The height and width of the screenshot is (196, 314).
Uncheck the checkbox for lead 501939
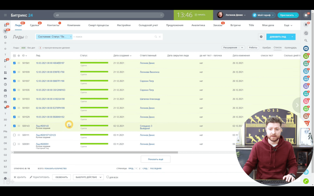pos(14,72)
